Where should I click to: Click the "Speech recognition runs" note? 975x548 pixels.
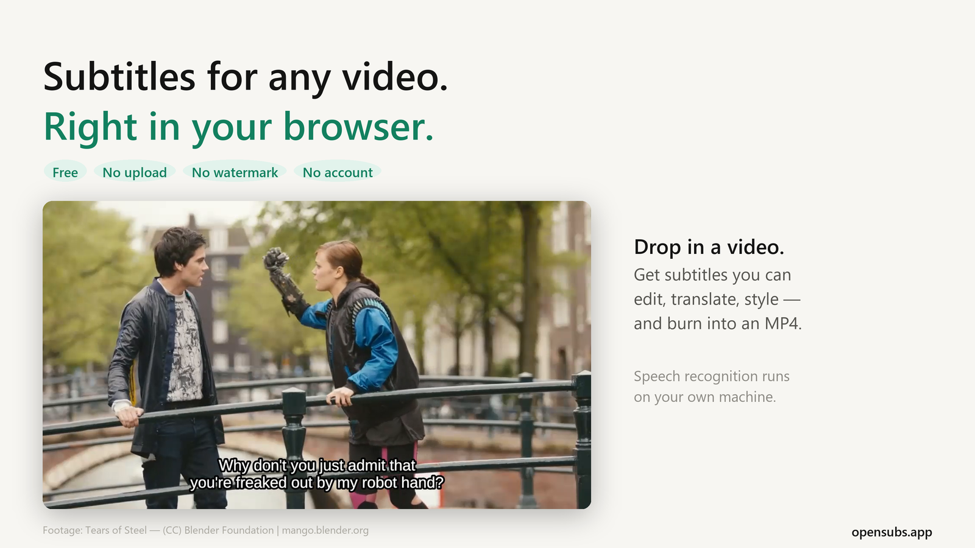pos(711,376)
